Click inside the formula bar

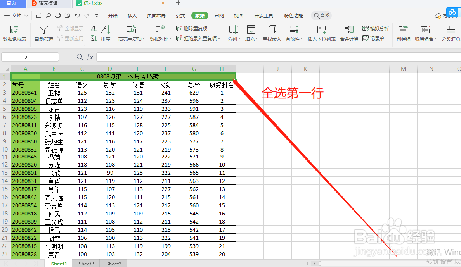point(278,57)
